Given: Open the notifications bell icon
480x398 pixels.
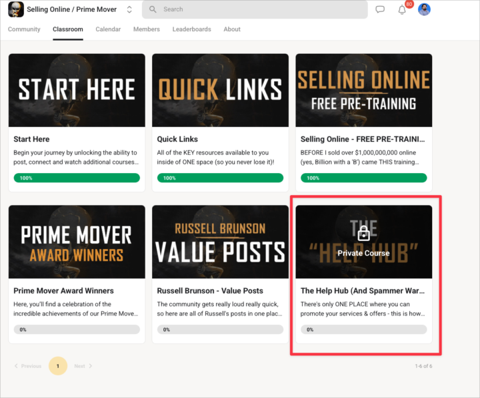Looking at the screenshot, I should click(402, 9).
